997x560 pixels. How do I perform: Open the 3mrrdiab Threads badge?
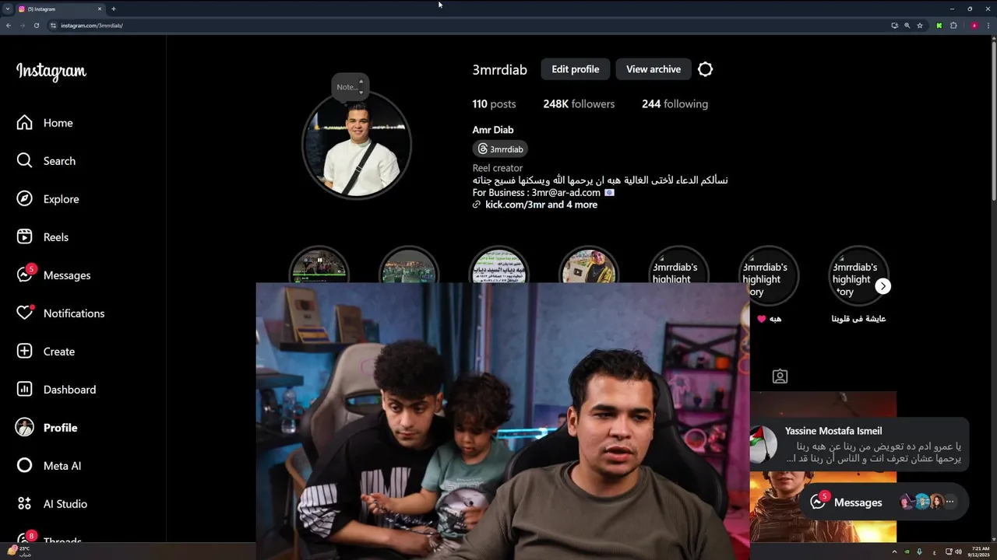(x=500, y=149)
